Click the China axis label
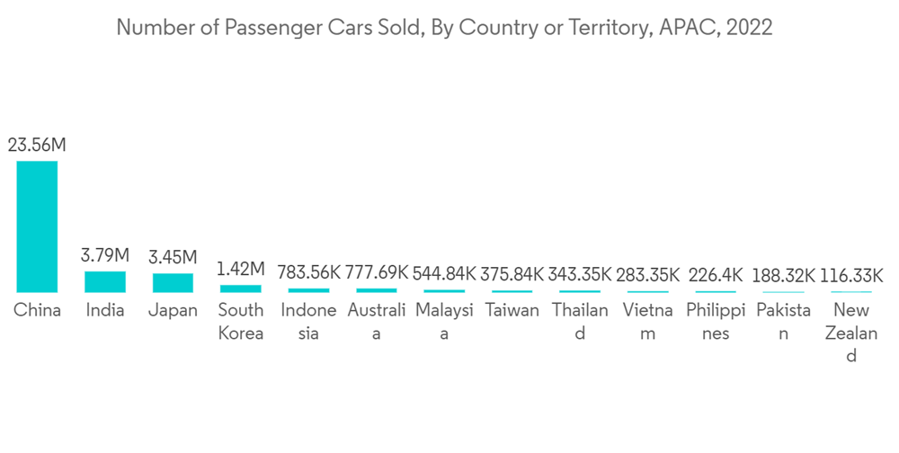The image size is (899, 453). click(x=37, y=310)
